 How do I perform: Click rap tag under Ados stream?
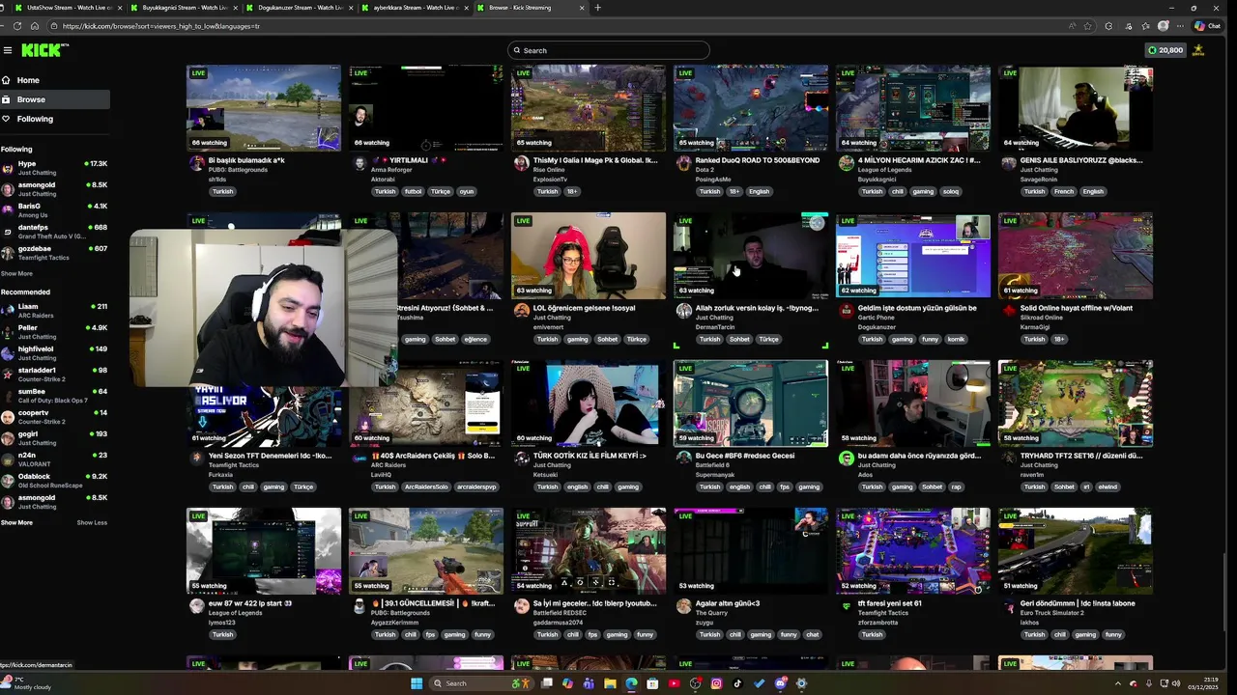pyautogui.click(x=956, y=486)
